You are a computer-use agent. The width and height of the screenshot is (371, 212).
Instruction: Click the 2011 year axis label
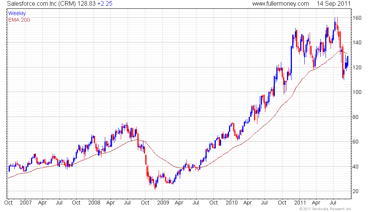[x=300, y=203]
